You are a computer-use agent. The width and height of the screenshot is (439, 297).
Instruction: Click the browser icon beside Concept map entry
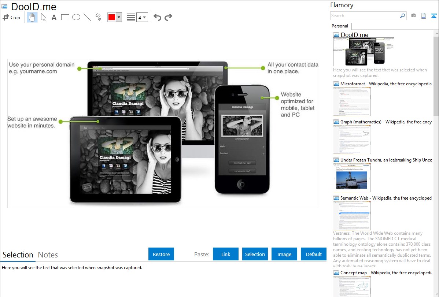(336, 273)
